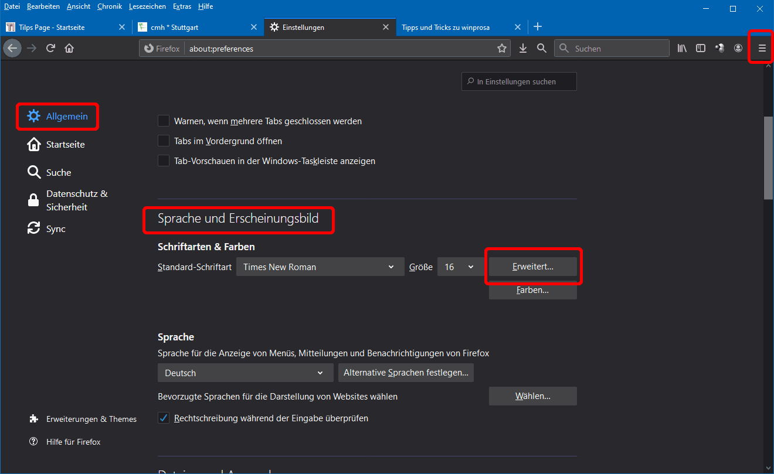Image resolution: width=774 pixels, height=474 pixels.
Task: Toggle the sidebar view icon
Action: point(701,49)
